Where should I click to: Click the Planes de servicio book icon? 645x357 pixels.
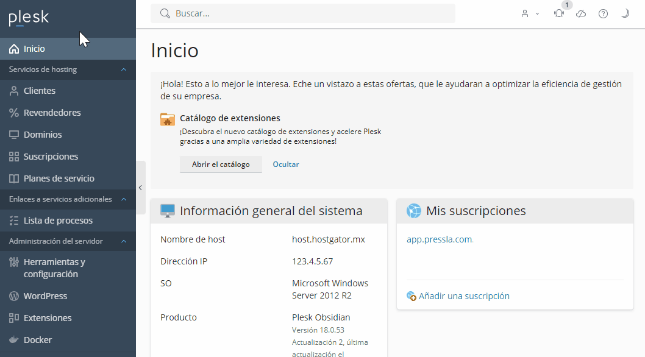pos(14,178)
